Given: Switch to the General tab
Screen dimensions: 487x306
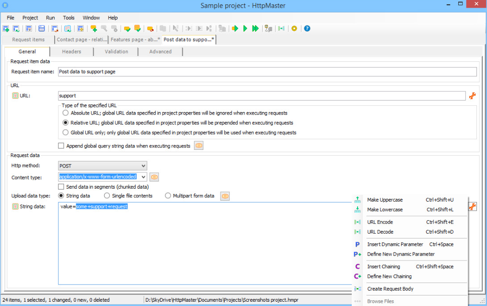Looking at the screenshot, I should 27,52.
